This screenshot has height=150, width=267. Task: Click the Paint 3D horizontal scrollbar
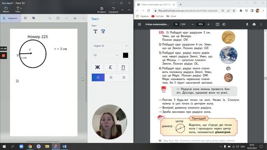tap(43, 142)
